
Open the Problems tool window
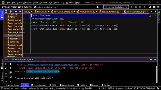(82, 85)
